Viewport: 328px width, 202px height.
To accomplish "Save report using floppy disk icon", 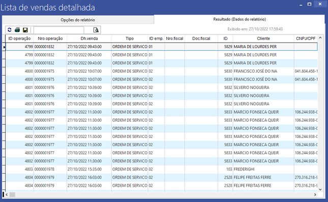I will pos(25,30).
